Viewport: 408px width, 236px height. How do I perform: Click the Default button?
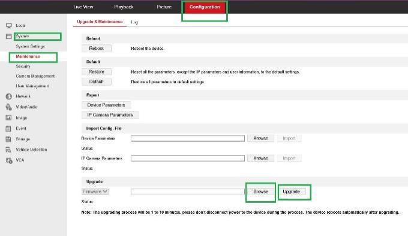click(x=96, y=82)
